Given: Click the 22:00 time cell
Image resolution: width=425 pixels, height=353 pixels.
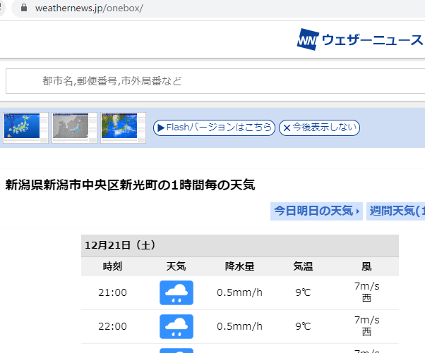Looking at the screenshot, I should (x=112, y=326).
